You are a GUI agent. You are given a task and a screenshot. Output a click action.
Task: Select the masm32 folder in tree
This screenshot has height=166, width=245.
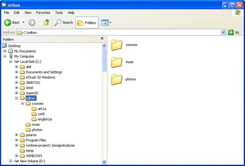pyautogui.click(x=32, y=93)
